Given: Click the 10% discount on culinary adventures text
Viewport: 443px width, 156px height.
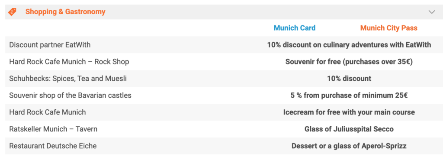Looking at the screenshot, I should click(x=349, y=45).
